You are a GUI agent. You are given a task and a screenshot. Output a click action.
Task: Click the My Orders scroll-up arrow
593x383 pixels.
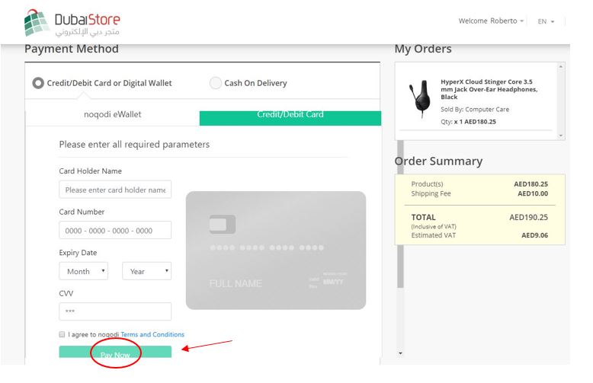tap(561, 67)
